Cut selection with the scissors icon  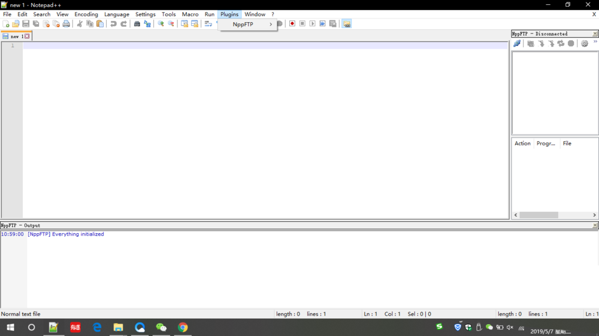tap(80, 24)
